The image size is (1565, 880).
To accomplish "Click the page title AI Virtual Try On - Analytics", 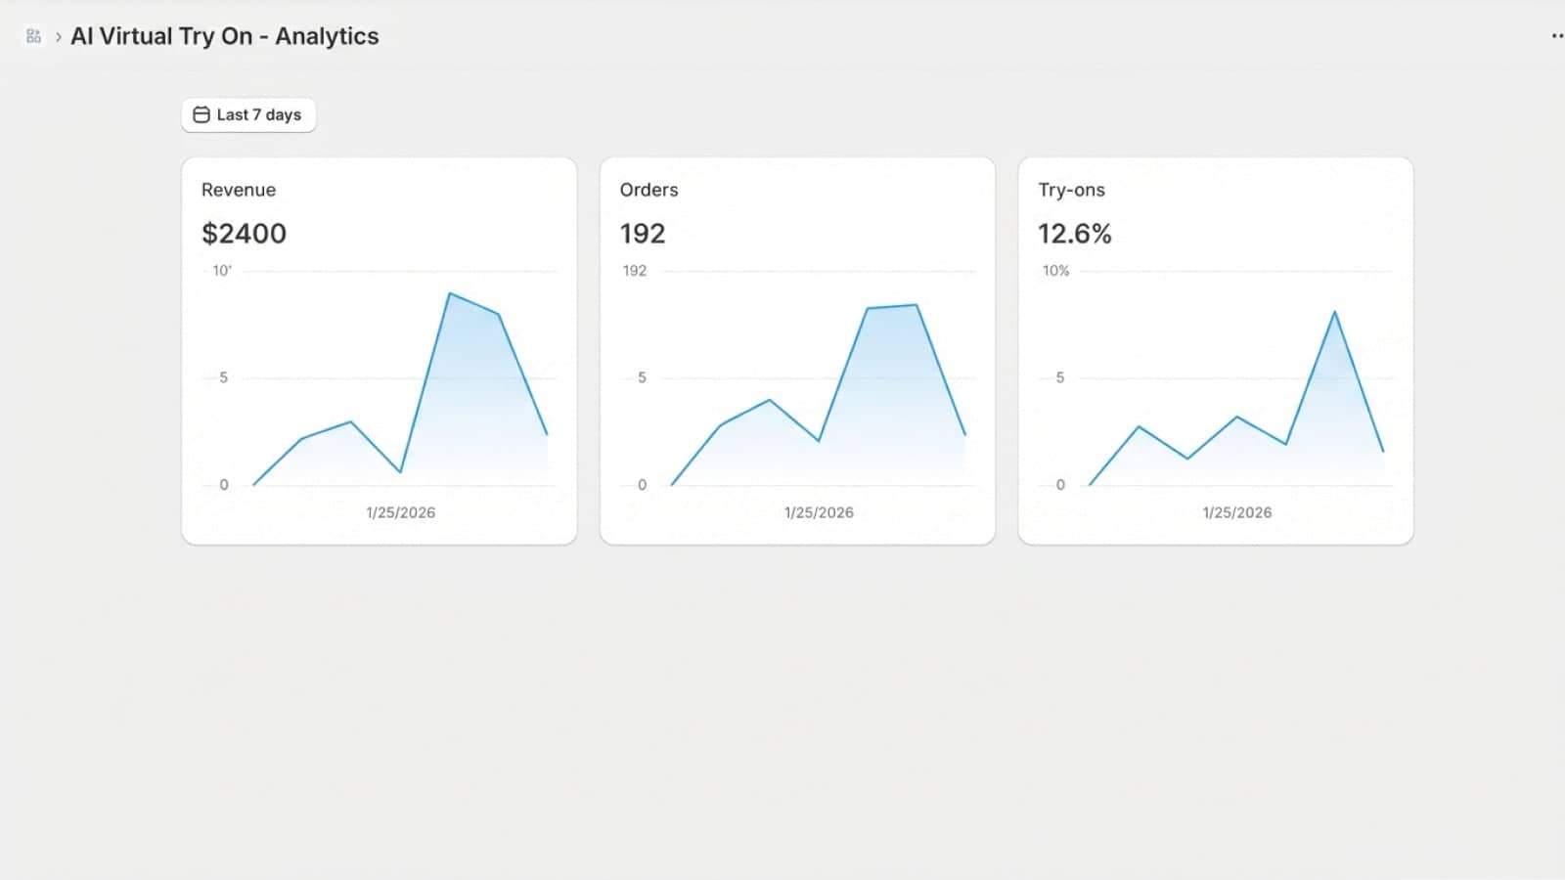I will (x=226, y=35).
